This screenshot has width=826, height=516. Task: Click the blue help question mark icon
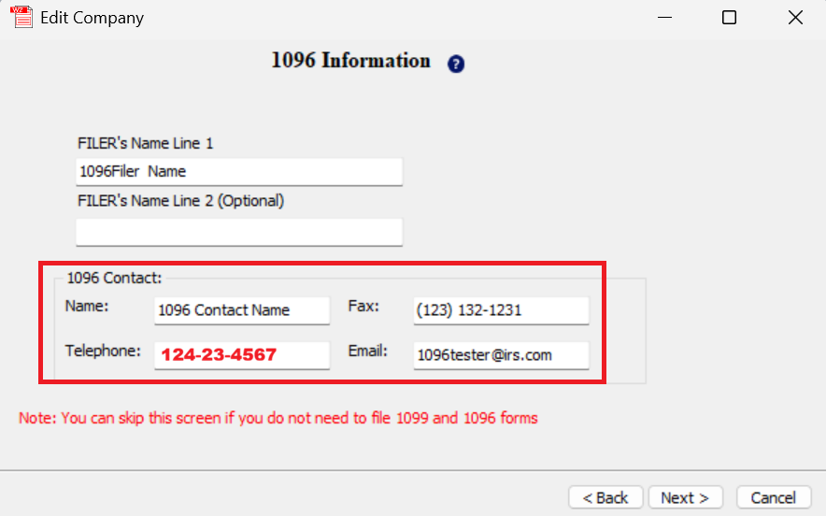coord(456,64)
